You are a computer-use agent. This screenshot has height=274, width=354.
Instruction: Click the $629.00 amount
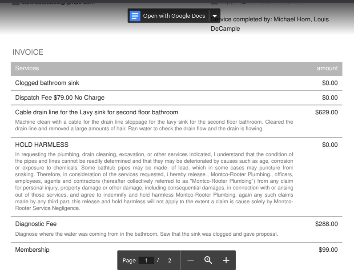click(326, 113)
